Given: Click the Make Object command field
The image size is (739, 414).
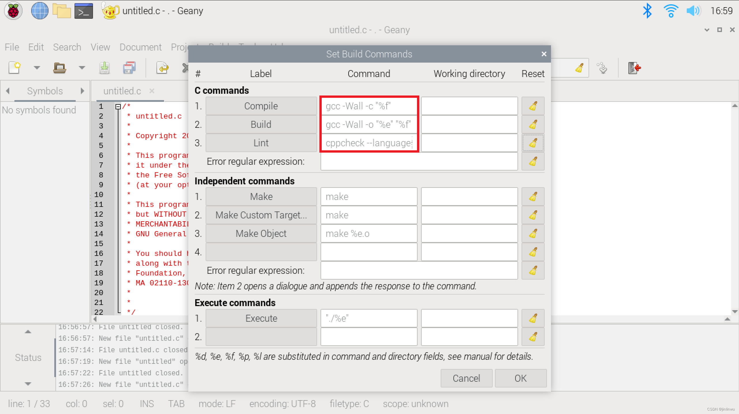Looking at the screenshot, I should tap(369, 233).
